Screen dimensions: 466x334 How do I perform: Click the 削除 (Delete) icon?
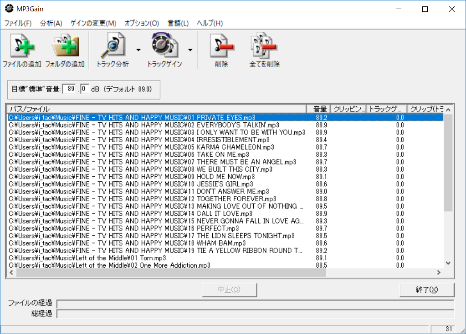(x=220, y=45)
